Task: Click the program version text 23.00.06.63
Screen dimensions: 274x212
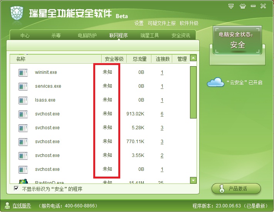Action: tap(228, 206)
